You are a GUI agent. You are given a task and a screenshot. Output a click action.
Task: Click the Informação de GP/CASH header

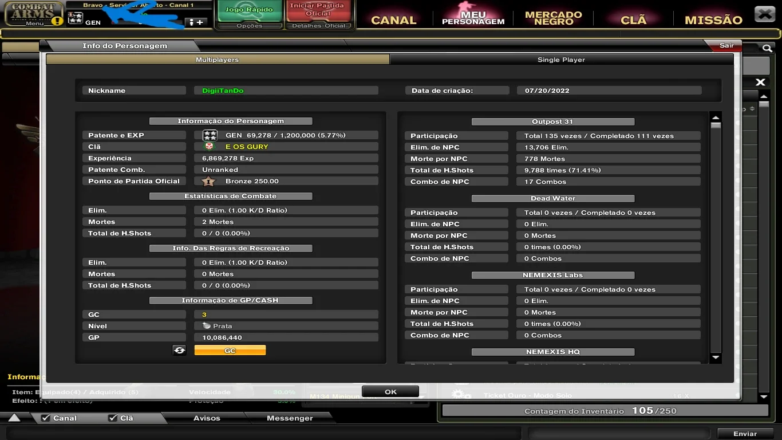pyautogui.click(x=230, y=300)
